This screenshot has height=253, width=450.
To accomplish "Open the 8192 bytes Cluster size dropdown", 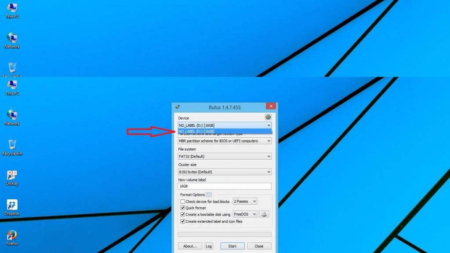I will (x=225, y=172).
